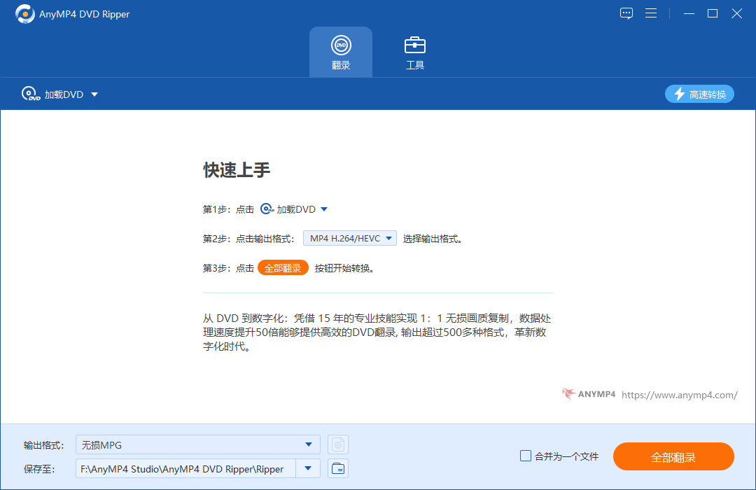The width and height of the screenshot is (756, 490).
Task: Click the small 全部翻录 button in step 3
Action: (283, 268)
